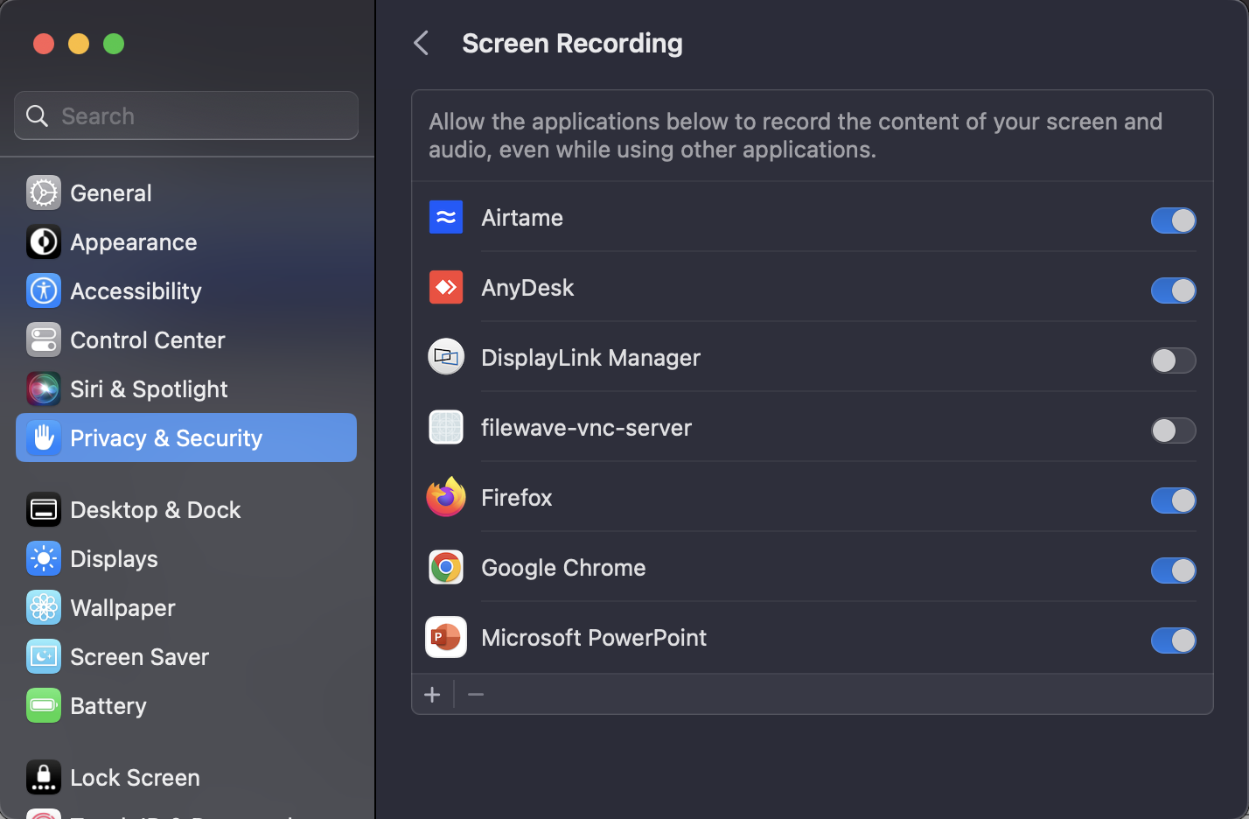Viewport: 1249px width, 819px height.
Task: Click the green zoom window button
Action: (114, 44)
